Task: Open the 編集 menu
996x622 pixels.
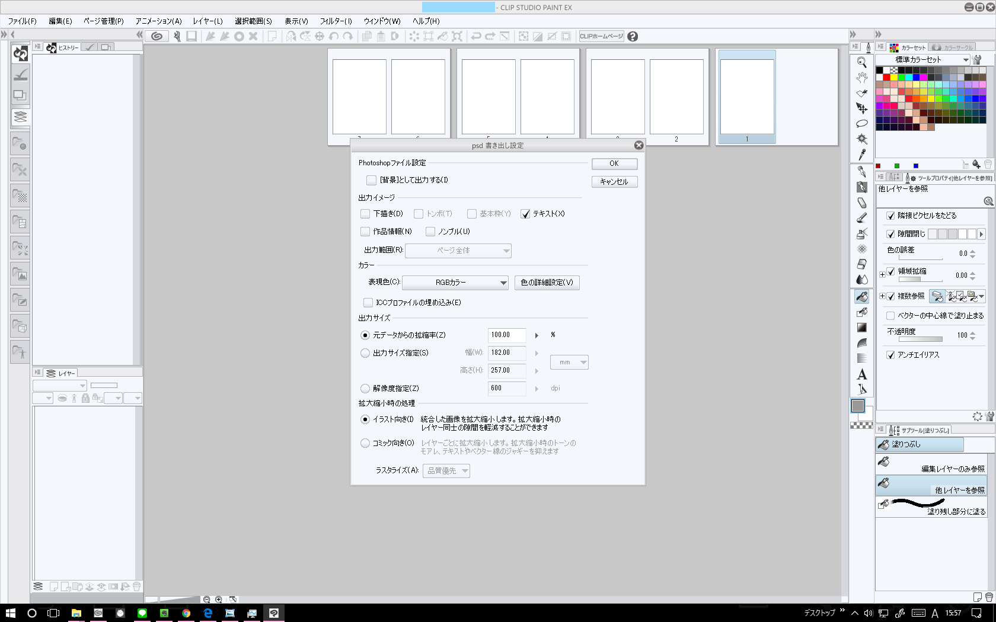Action: coord(60,21)
